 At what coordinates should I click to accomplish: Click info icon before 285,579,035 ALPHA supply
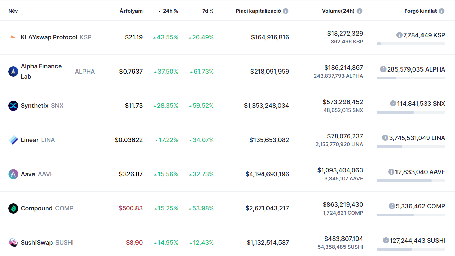(383, 69)
